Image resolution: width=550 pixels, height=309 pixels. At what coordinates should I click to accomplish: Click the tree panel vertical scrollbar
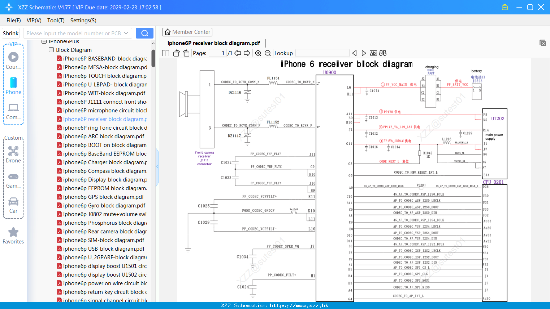click(x=153, y=58)
